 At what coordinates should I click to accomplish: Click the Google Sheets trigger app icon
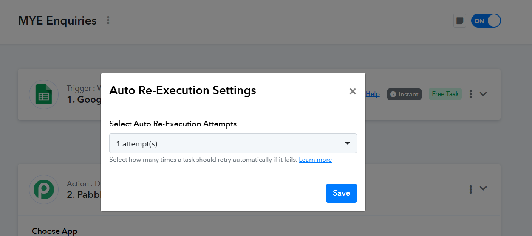43,94
